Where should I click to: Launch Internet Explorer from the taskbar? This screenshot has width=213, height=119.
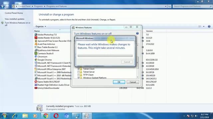coord(15,116)
